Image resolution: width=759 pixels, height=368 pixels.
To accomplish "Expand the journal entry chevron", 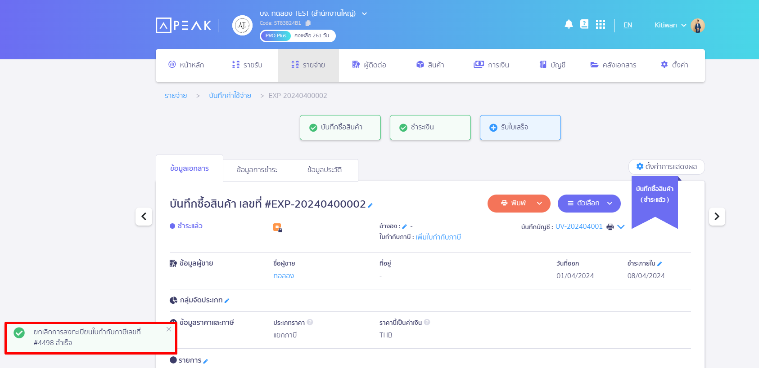I will point(621,227).
